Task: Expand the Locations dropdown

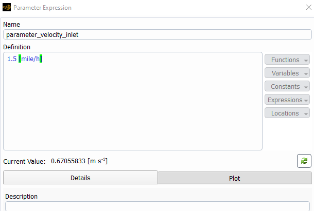Action: (x=287, y=113)
